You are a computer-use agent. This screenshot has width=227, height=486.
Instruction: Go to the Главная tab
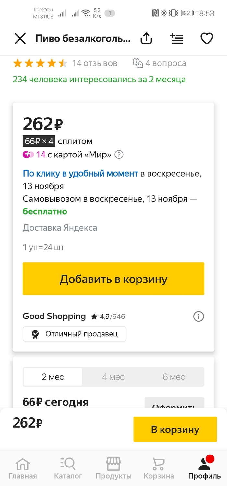click(23, 468)
